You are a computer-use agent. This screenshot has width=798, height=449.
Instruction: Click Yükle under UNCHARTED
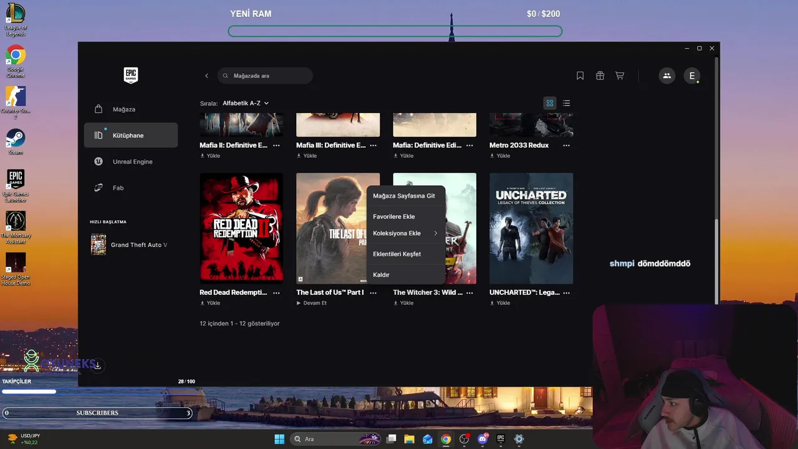(x=500, y=303)
